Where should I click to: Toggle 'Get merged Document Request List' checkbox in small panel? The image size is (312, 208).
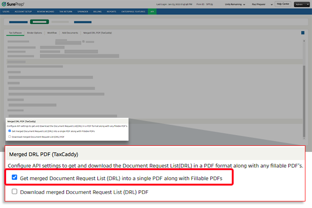pyautogui.click(x=9, y=131)
